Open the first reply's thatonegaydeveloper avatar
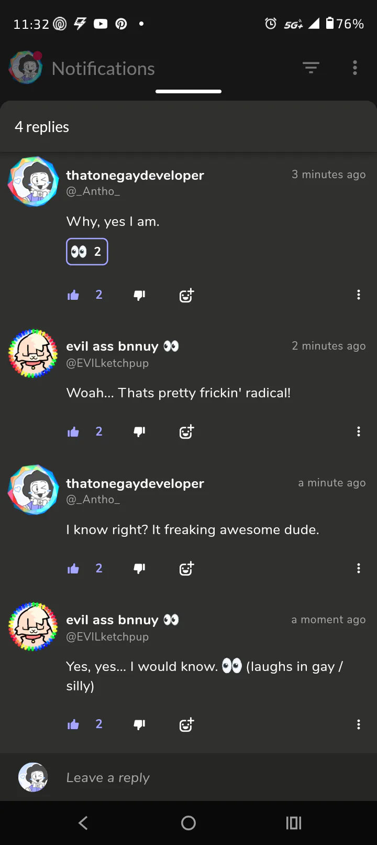This screenshot has height=845, width=377. click(33, 181)
